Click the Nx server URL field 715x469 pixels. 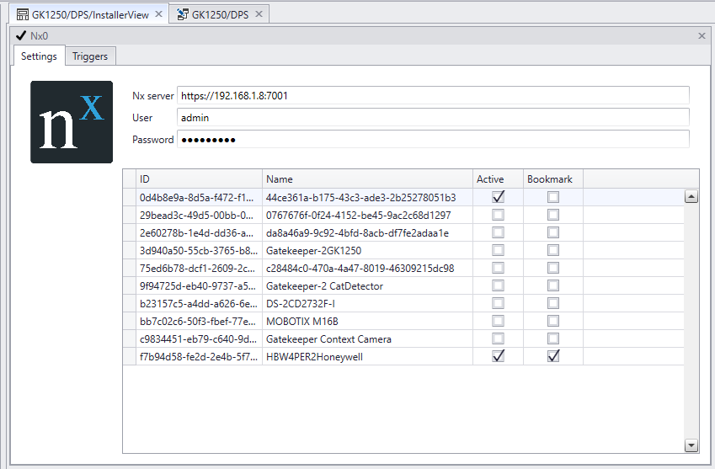tap(433, 96)
